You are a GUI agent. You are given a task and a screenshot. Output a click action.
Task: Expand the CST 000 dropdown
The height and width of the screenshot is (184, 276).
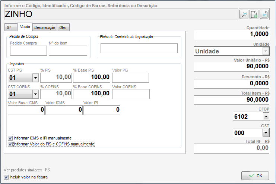point(265,133)
